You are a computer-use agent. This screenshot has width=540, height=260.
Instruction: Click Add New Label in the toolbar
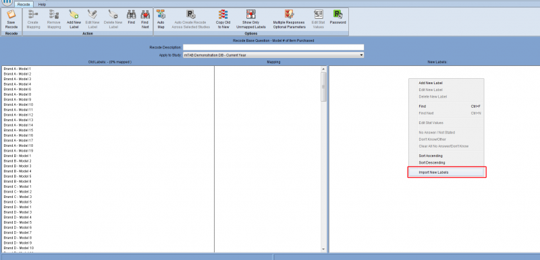tap(74, 20)
